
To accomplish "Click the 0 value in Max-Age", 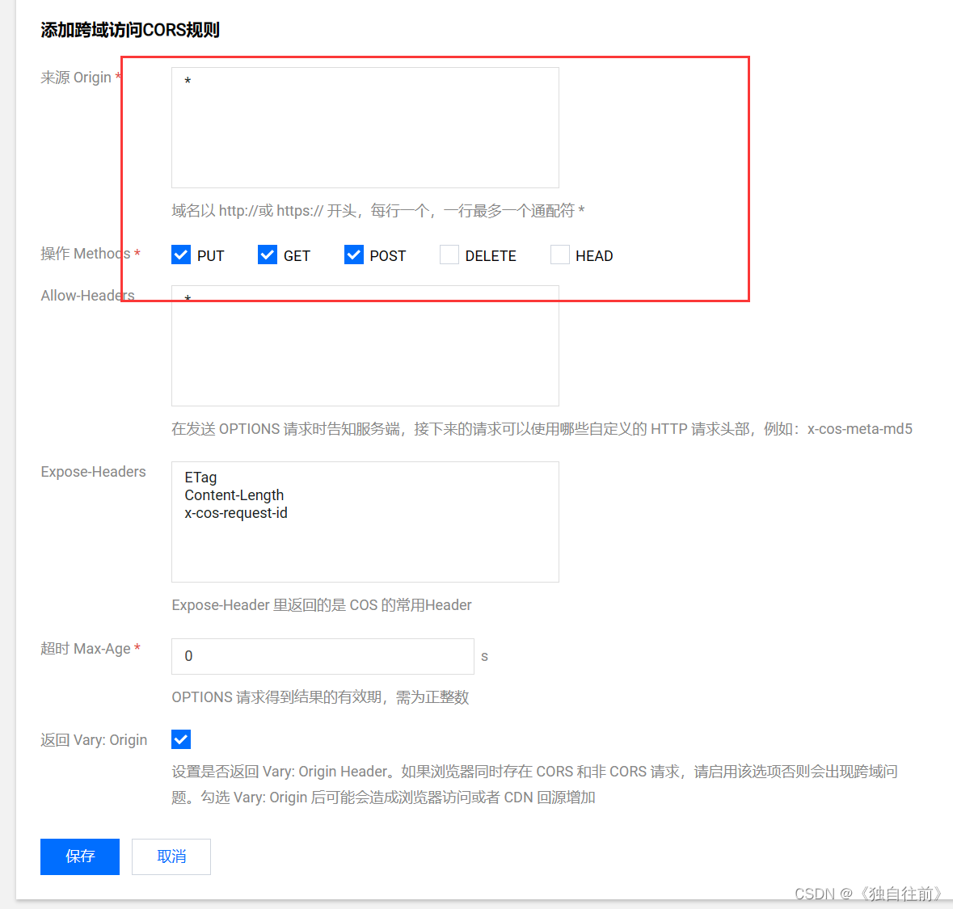I will coord(188,656).
